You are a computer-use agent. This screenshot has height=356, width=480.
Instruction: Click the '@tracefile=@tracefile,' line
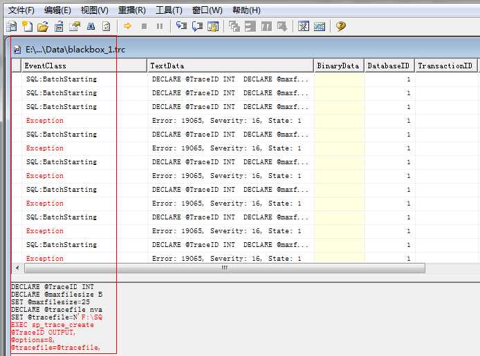click(56, 348)
